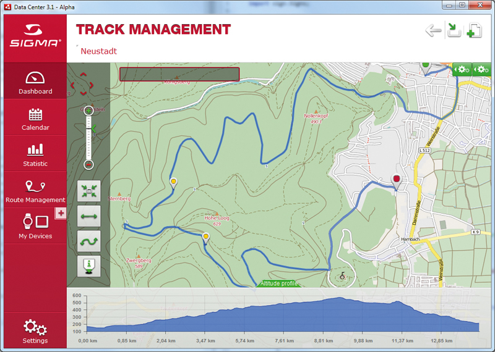Open the Calendar view
Viewport: 495px width, 352px height.
[35, 119]
